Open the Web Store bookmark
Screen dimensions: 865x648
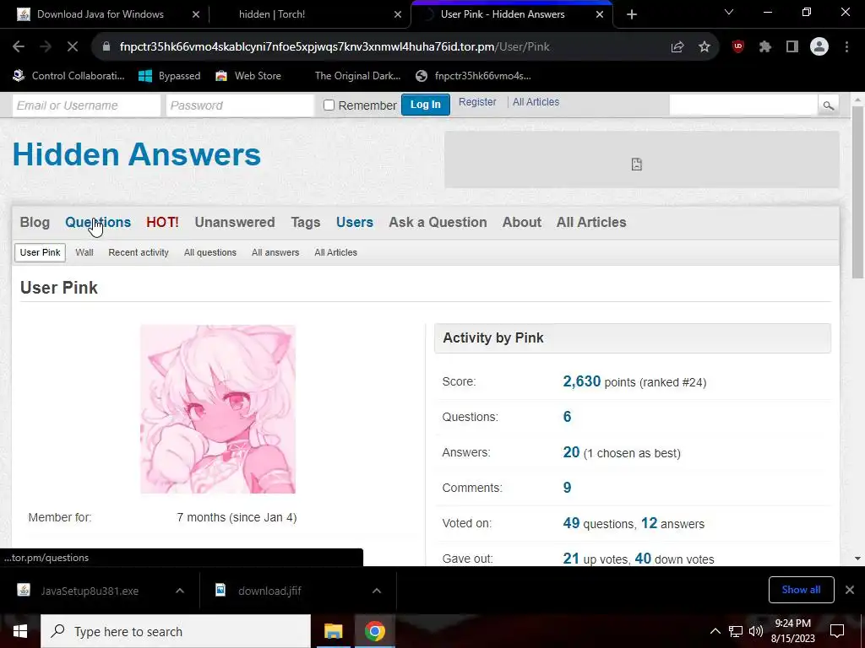pyautogui.click(x=248, y=76)
